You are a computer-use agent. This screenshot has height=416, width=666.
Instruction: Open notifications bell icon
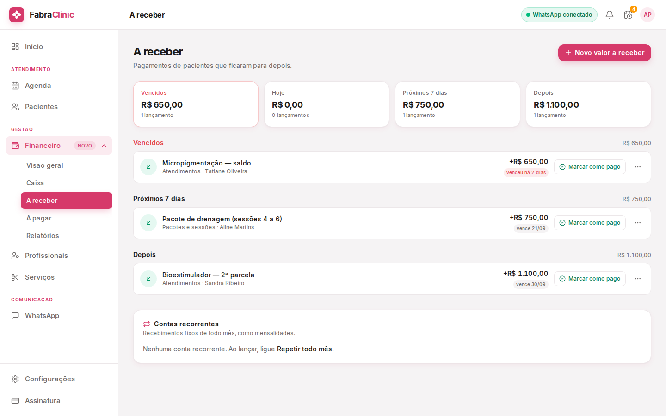(610, 15)
